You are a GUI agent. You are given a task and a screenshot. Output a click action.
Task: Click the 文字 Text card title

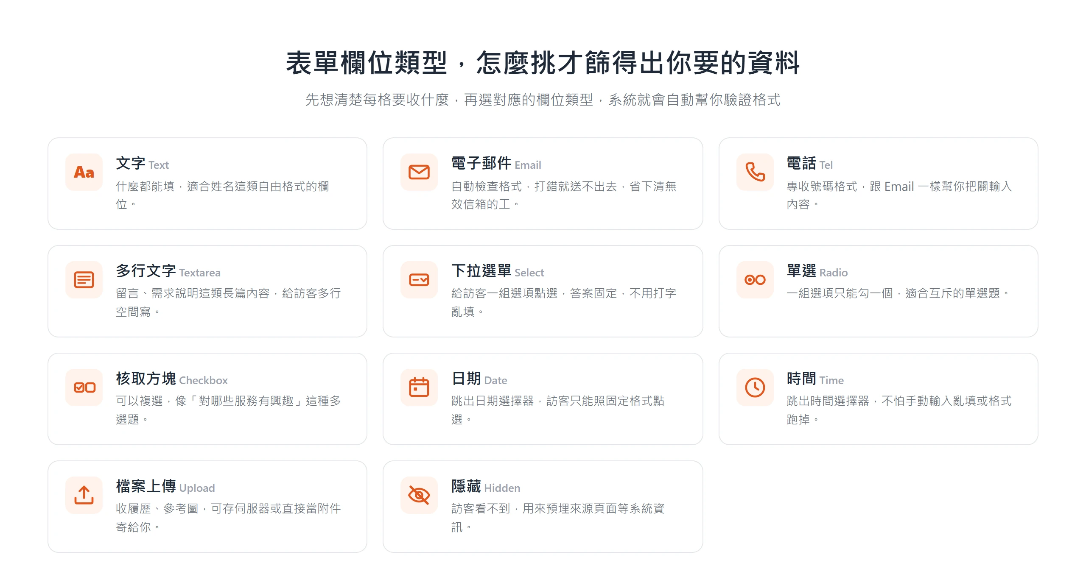coord(143,164)
